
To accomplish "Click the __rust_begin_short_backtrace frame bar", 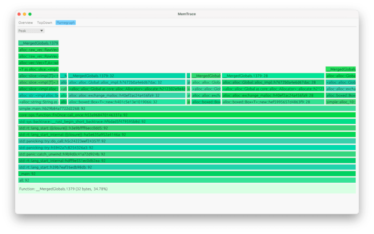I will (187, 121).
